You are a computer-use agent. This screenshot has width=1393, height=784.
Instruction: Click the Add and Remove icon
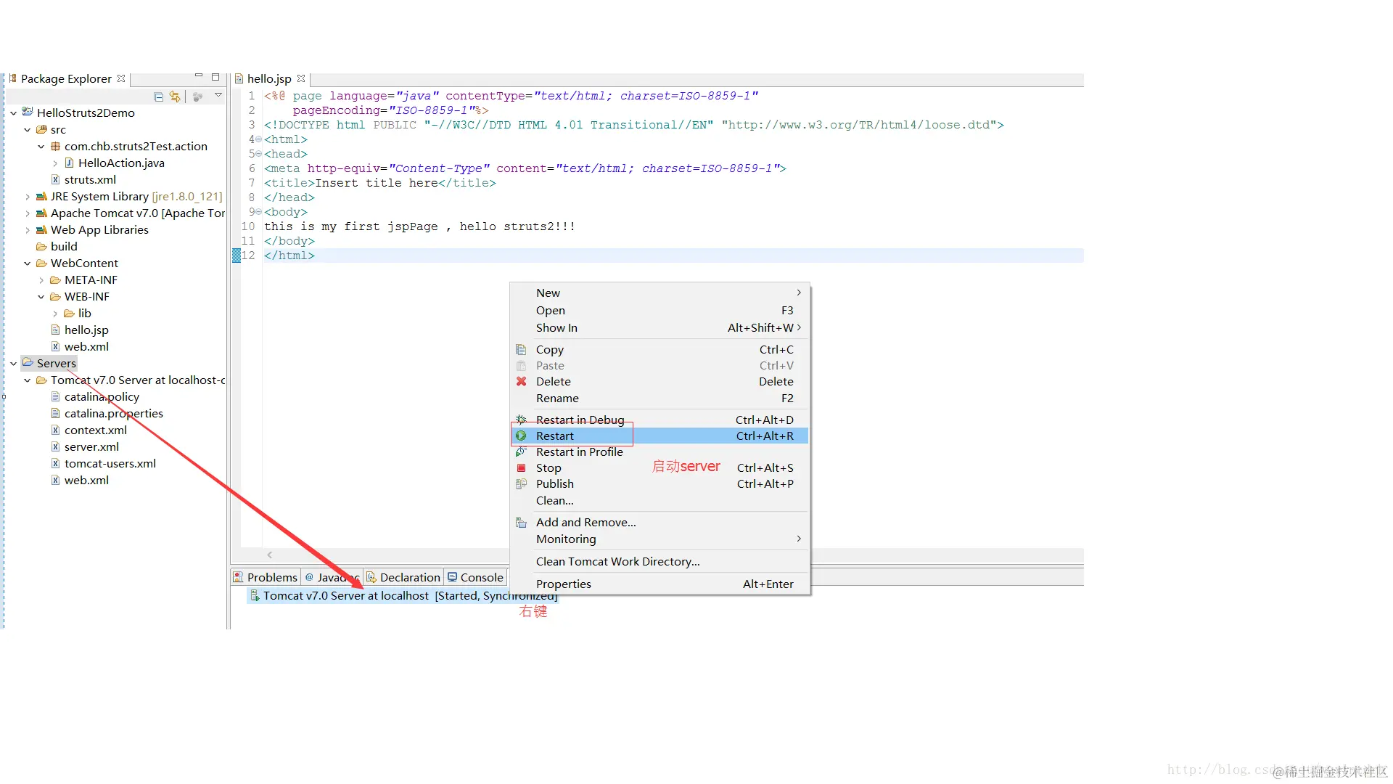coord(521,523)
